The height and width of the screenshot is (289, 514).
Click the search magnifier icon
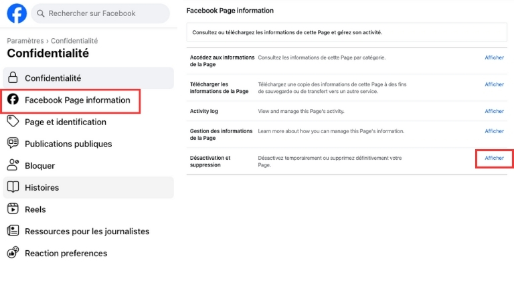41,13
